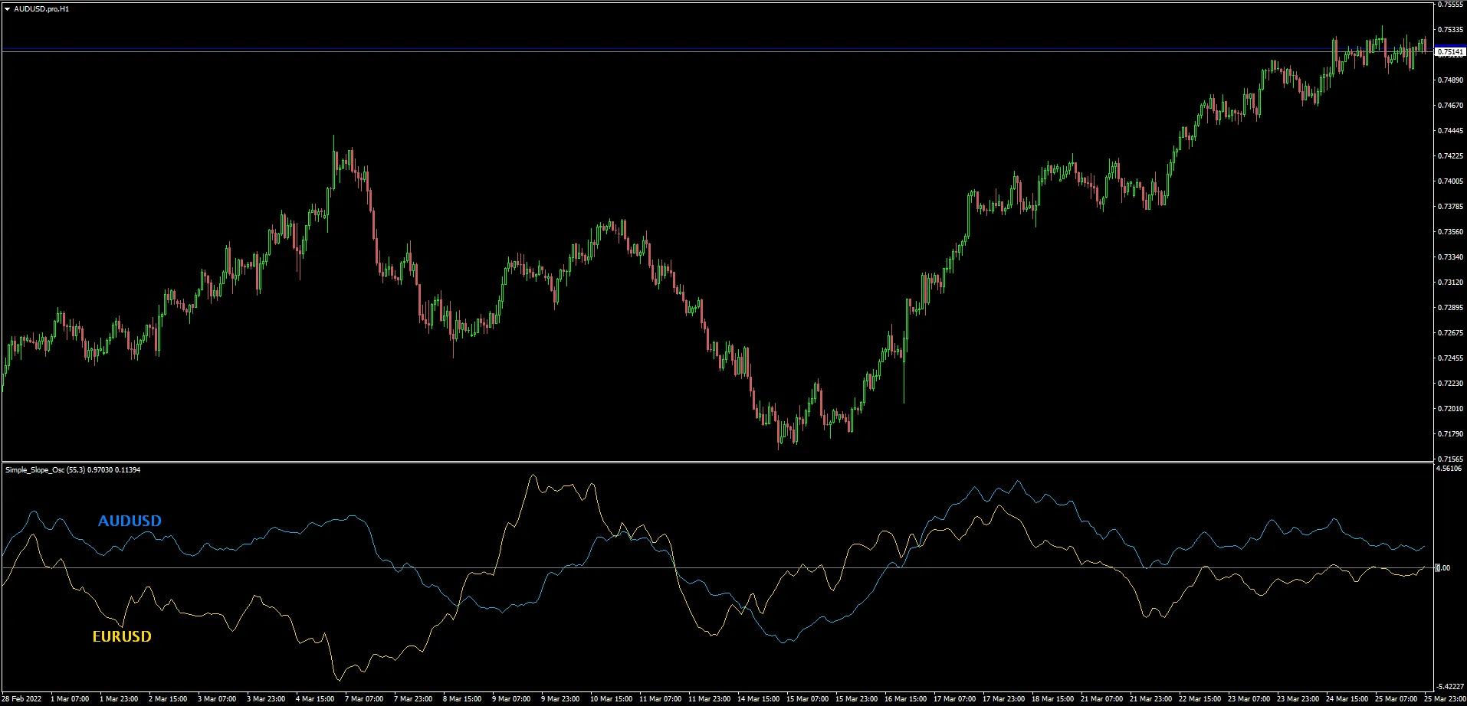Click the 25 Mar 07:00 time label
The height and width of the screenshot is (706, 1467).
pyautogui.click(x=1396, y=698)
